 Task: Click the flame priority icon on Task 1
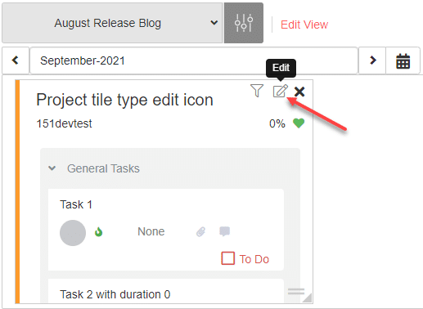pos(98,232)
